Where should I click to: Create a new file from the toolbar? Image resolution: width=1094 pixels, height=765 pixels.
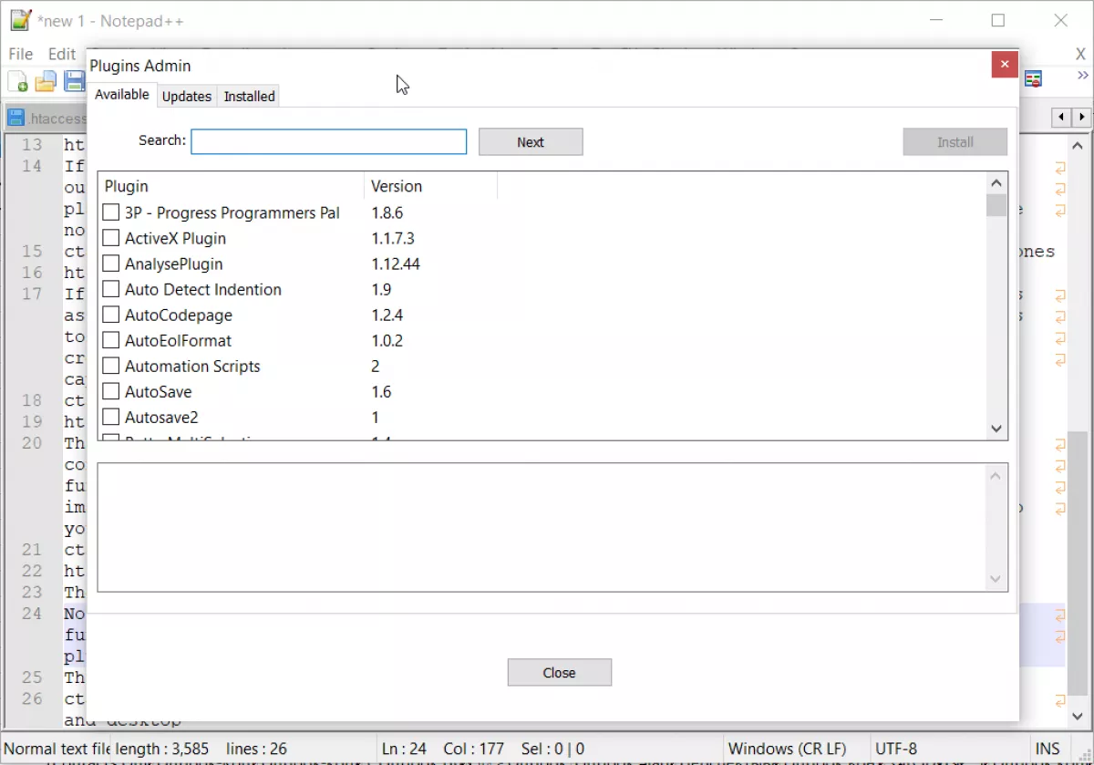click(x=17, y=81)
